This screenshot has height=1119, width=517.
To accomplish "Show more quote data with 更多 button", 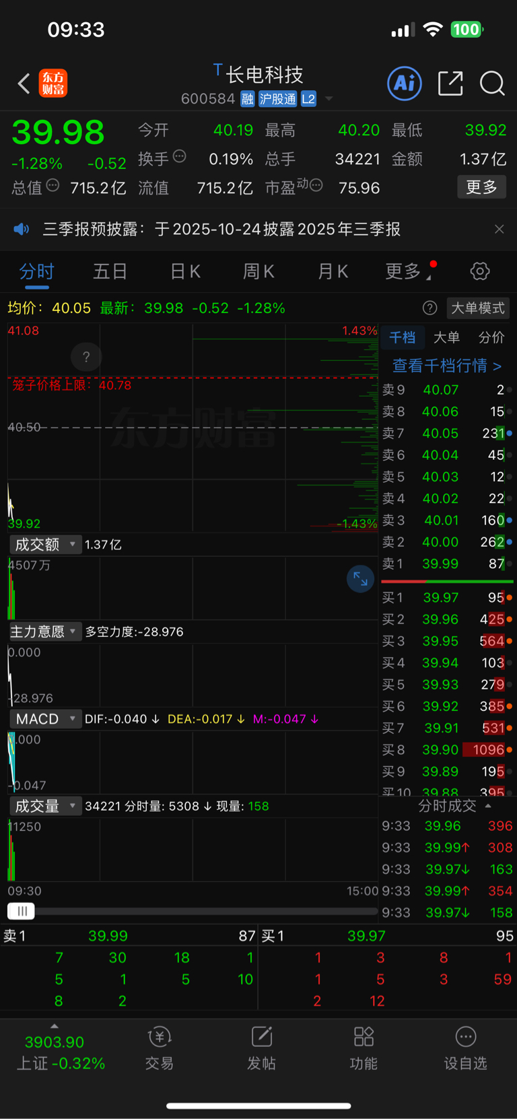I will pyautogui.click(x=482, y=187).
